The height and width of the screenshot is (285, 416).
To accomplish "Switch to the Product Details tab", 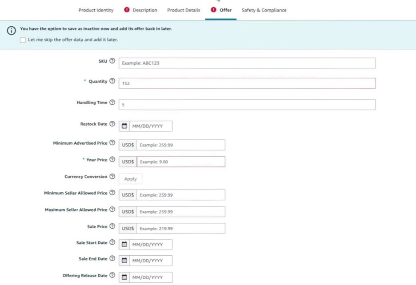I will [184, 10].
